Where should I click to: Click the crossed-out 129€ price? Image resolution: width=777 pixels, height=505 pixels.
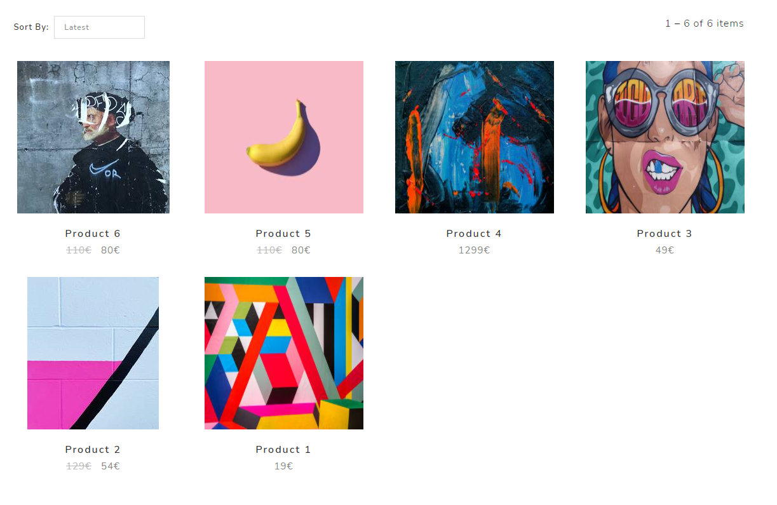pyautogui.click(x=79, y=466)
